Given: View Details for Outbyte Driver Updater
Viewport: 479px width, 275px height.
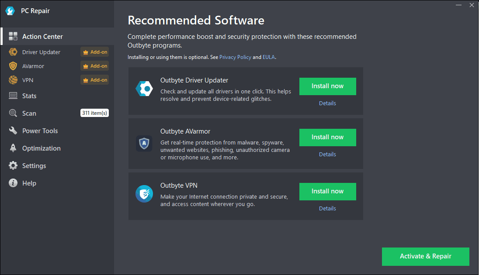Looking at the screenshot, I should [x=327, y=103].
